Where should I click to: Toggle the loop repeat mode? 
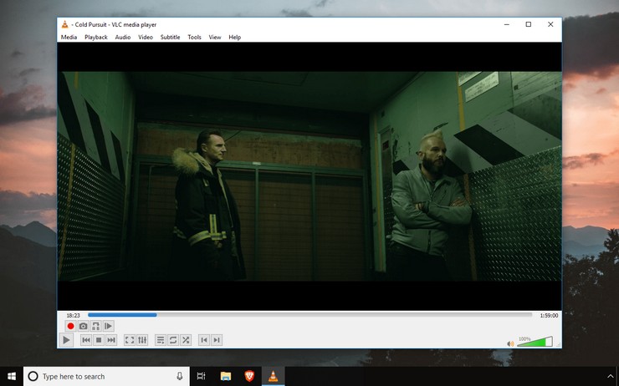click(x=173, y=340)
